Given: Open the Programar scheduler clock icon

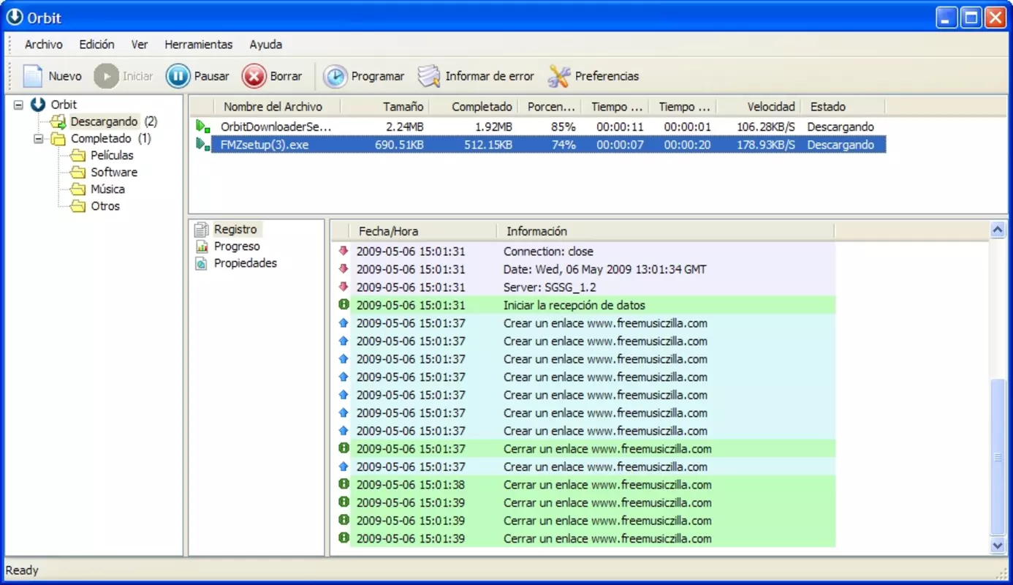Looking at the screenshot, I should tap(335, 76).
